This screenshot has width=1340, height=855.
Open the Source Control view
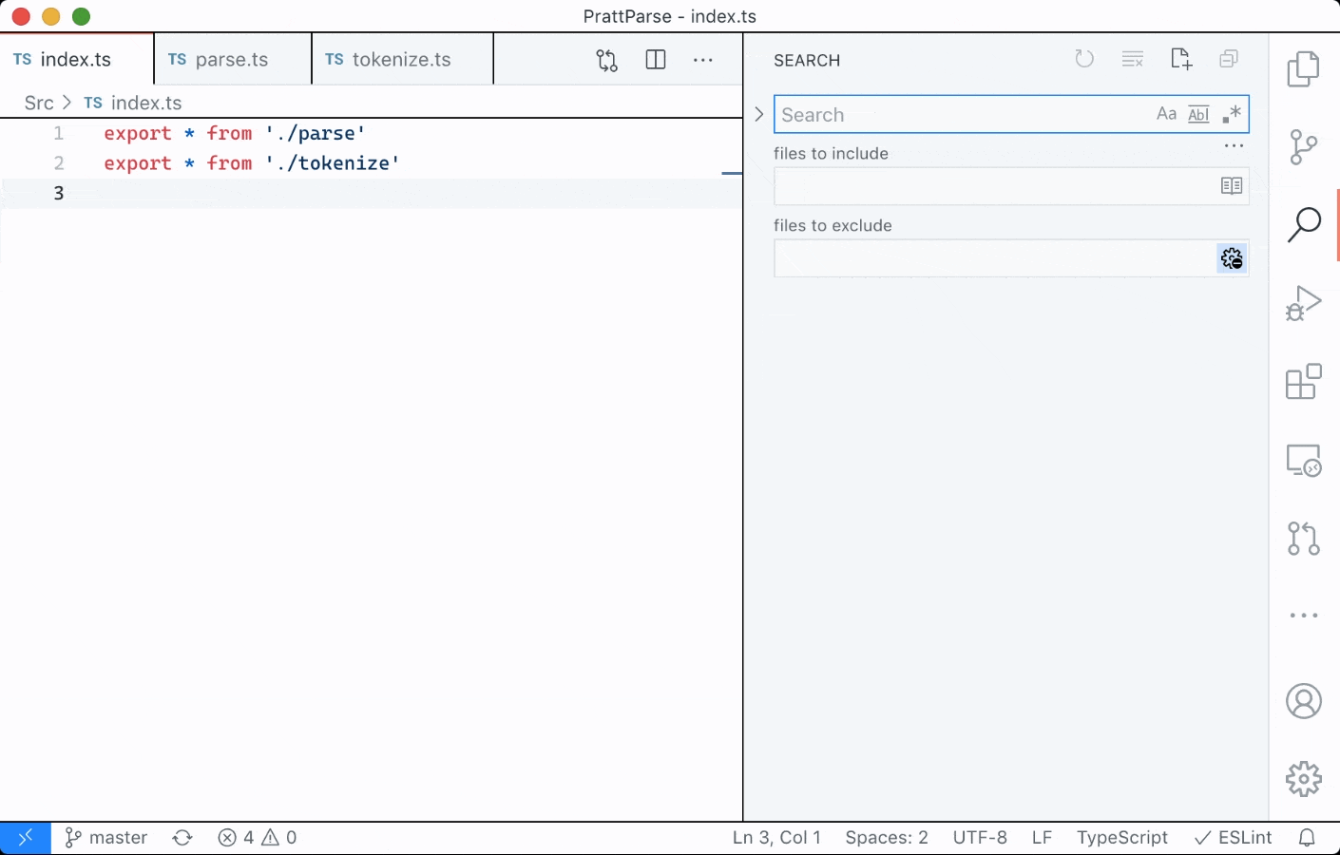point(1303,147)
